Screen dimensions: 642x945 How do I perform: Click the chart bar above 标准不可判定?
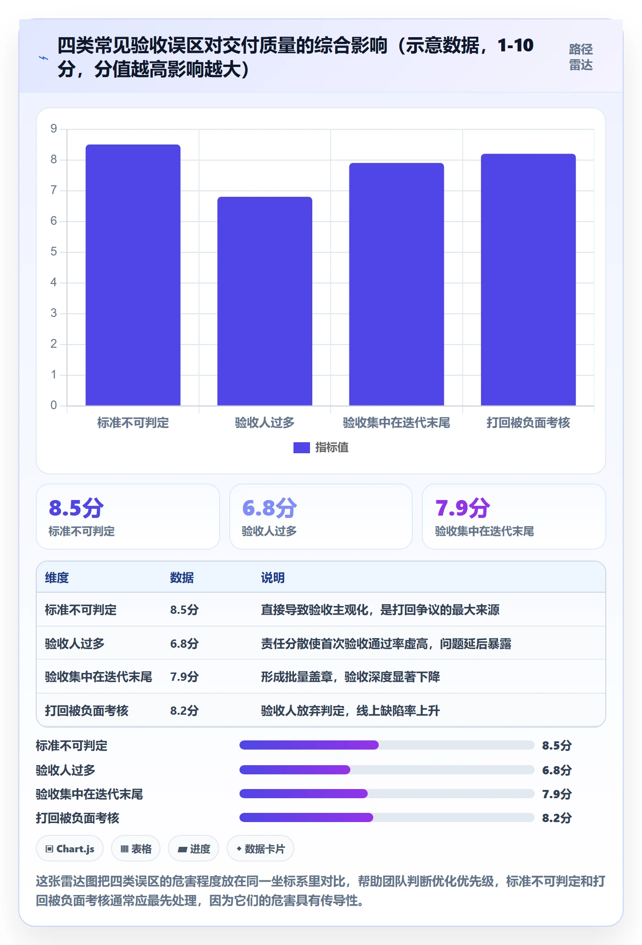pos(133,275)
